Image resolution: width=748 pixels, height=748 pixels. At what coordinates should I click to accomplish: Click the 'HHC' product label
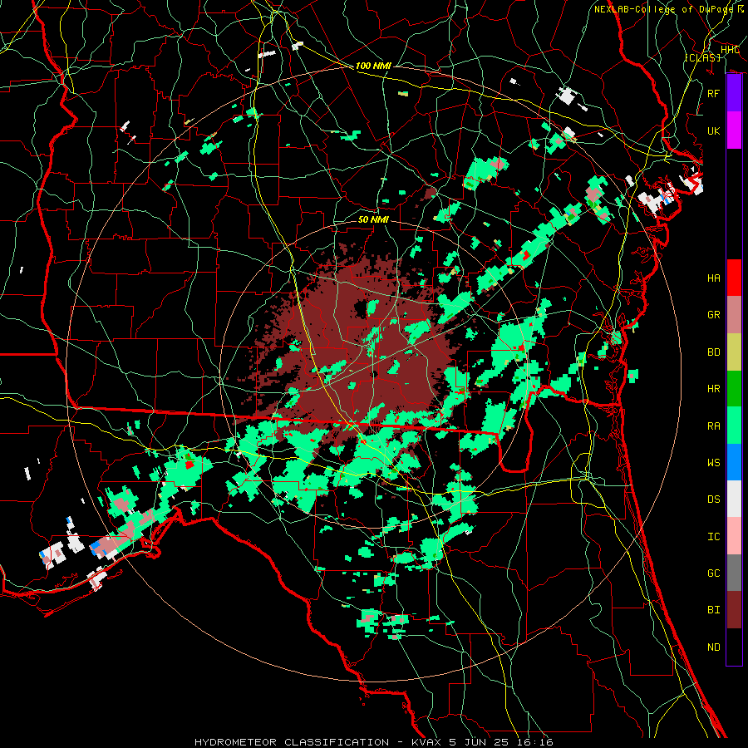pyautogui.click(x=730, y=50)
